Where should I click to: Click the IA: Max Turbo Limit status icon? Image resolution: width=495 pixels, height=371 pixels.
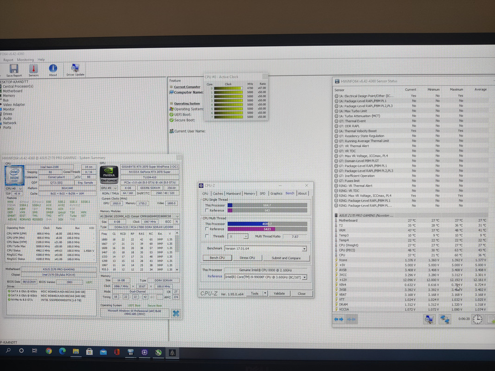pos(336,111)
